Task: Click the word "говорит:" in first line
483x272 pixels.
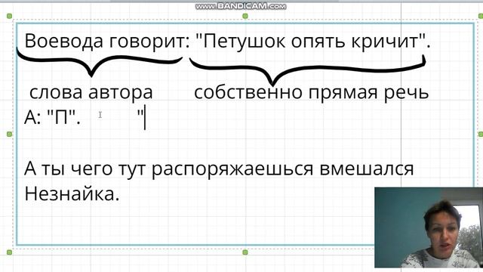Action: pyautogui.click(x=150, y=42)
